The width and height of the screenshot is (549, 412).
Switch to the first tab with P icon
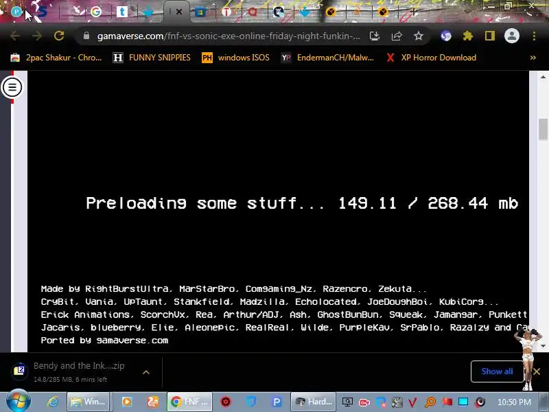click(16, 12)
